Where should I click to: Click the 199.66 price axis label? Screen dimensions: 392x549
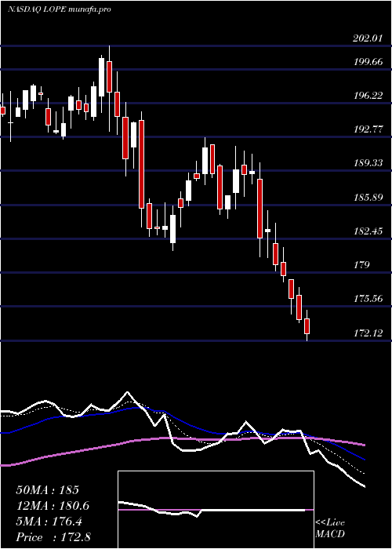pyautogui.click(x=368, y=62)
